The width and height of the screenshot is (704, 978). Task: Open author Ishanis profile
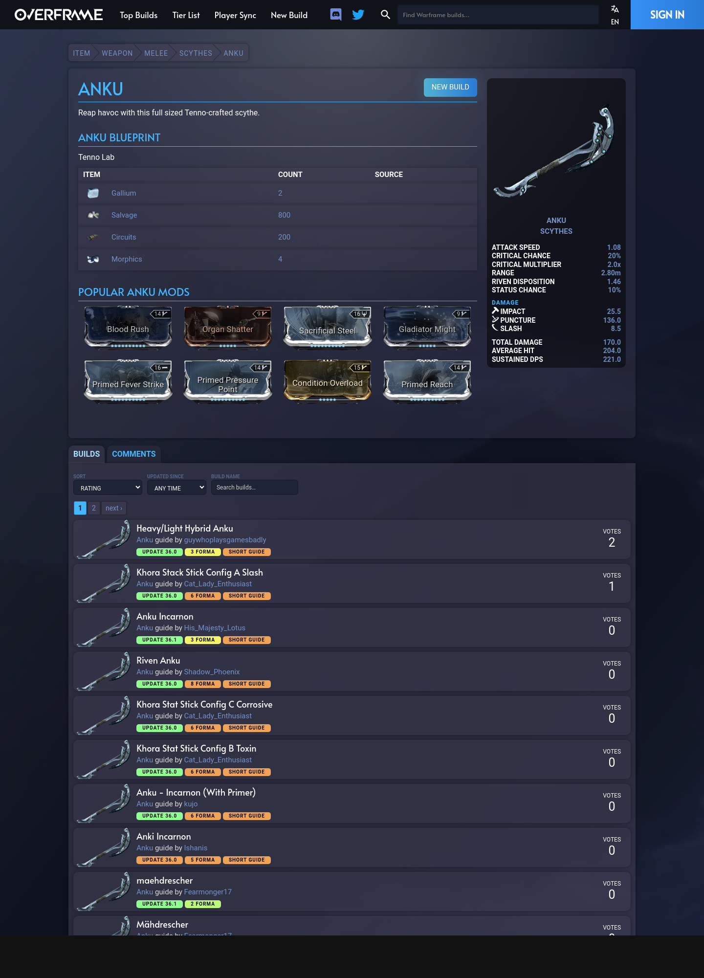click(196, 848)
